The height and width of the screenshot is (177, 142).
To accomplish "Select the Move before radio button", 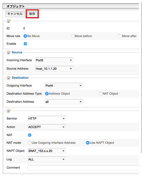I will [73, 36].
